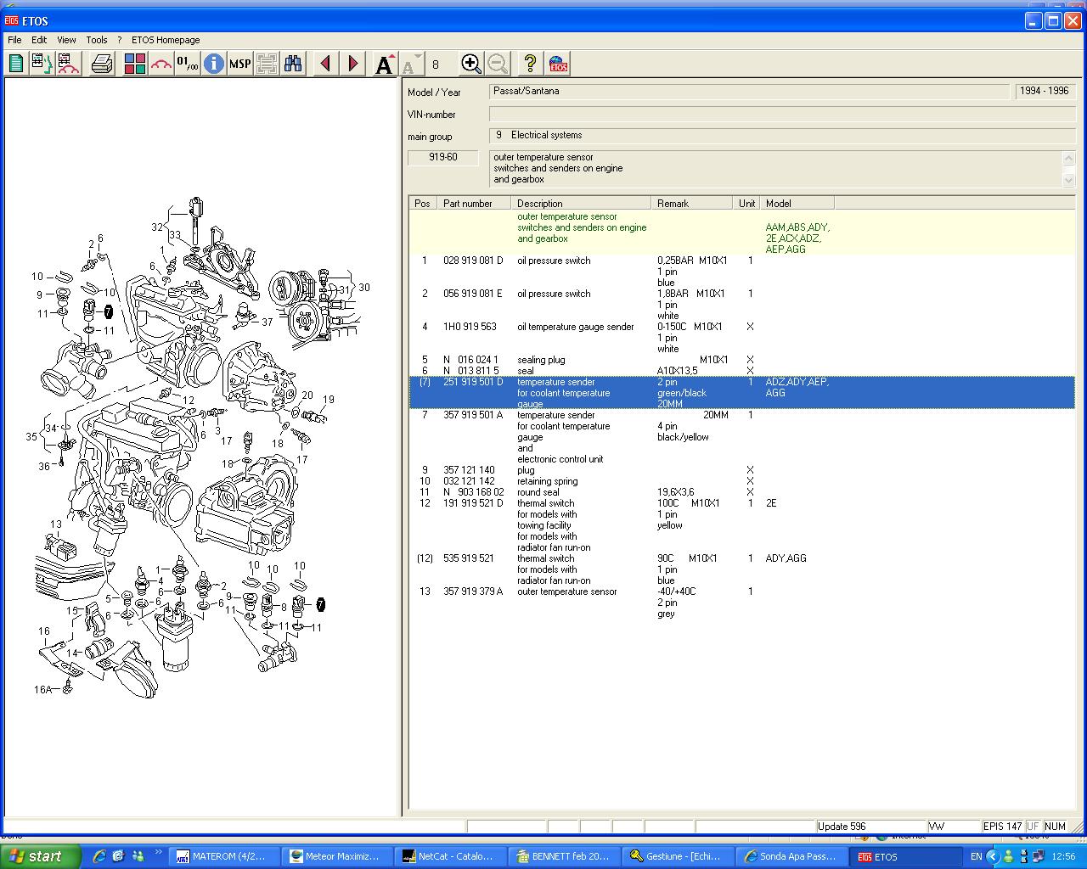The height and width of the screenshot is (869, 1087).
Task: Go to next page with right red arrow
Action: pyautogui.click(x=352, y=64)
